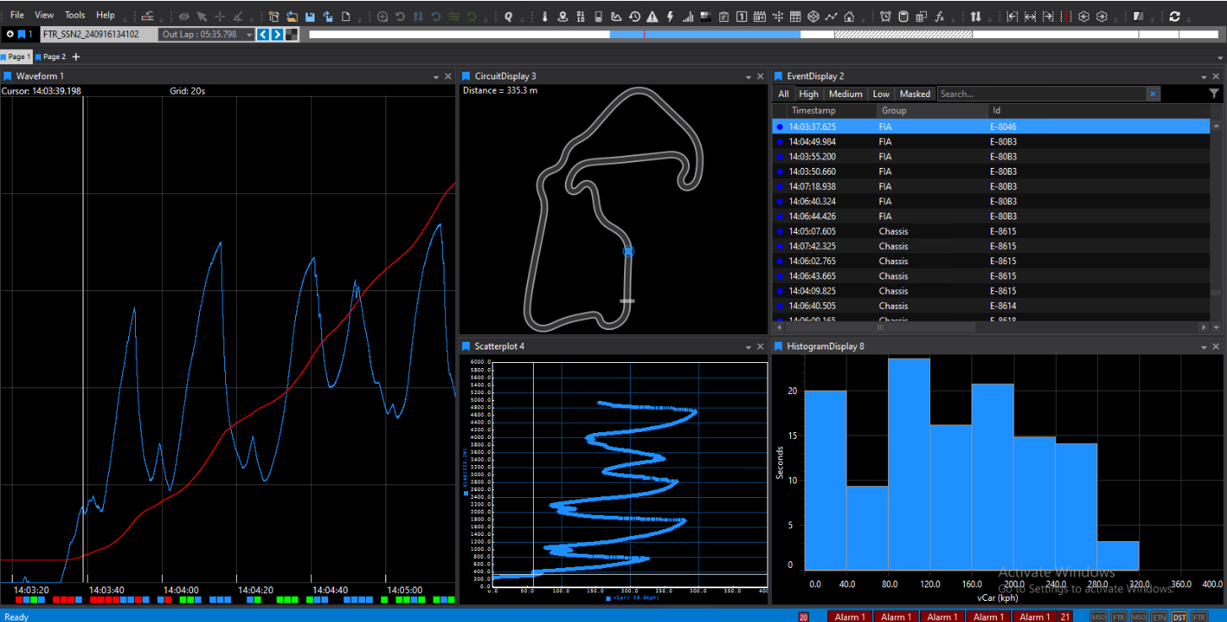The height and width of the screenshot is (622, 1227).
Task: Switch to the Page 2 tab
Action: [x=53, y=57]
